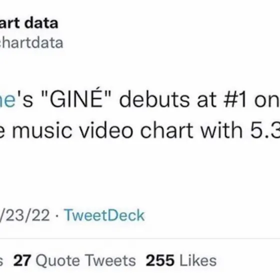View the 27 Quote Tweets list
This screenshot has height=280, width=280.
(74, 260)
